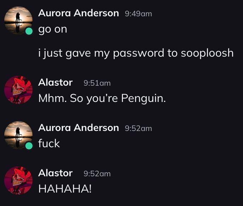Click the 9:49am timestamp

point(138,14)
